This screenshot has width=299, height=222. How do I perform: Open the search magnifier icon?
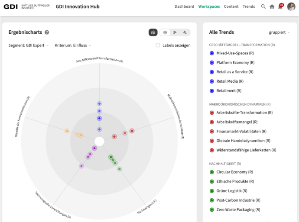click(263, 6)
